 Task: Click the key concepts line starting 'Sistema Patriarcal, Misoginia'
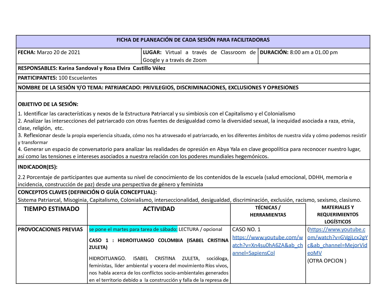click(189, 200)
